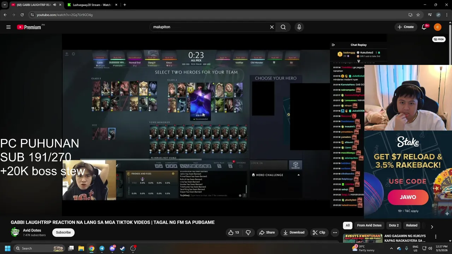This screenshot has width=452, height=254.
Task: Go back one page in Chrome
Action: pos(5,15)
